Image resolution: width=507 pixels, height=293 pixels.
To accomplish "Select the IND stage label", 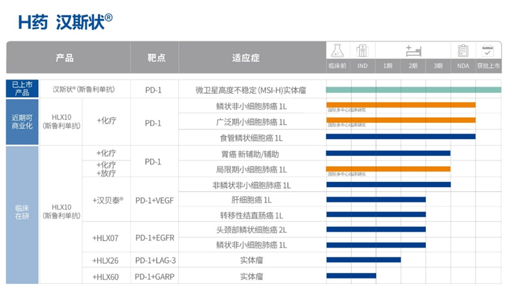I will (362, 66).
